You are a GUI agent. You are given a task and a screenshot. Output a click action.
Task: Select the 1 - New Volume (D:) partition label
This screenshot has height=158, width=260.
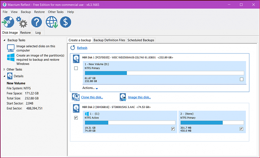click(97, 64)
